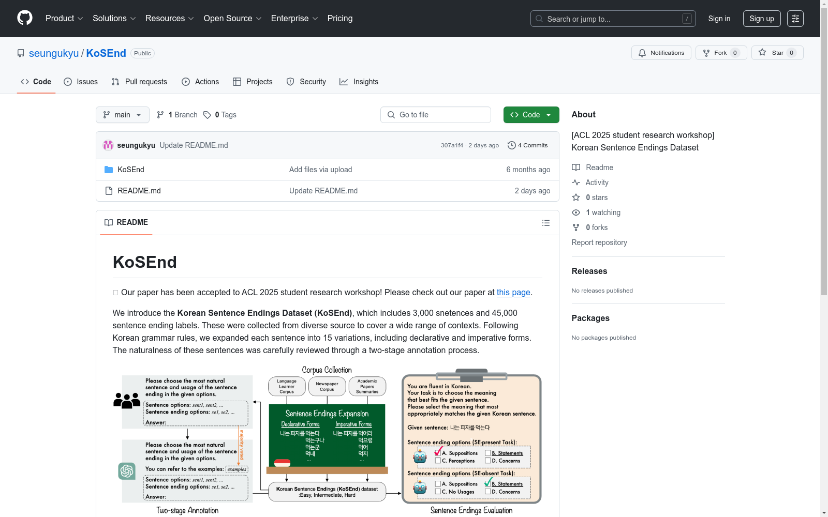828x517 pixels.
Task: Open the GitHub home logo
Action: 25,18
